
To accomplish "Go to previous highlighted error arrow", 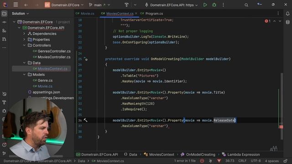I will pyautogui.click(x=275, y=21).
